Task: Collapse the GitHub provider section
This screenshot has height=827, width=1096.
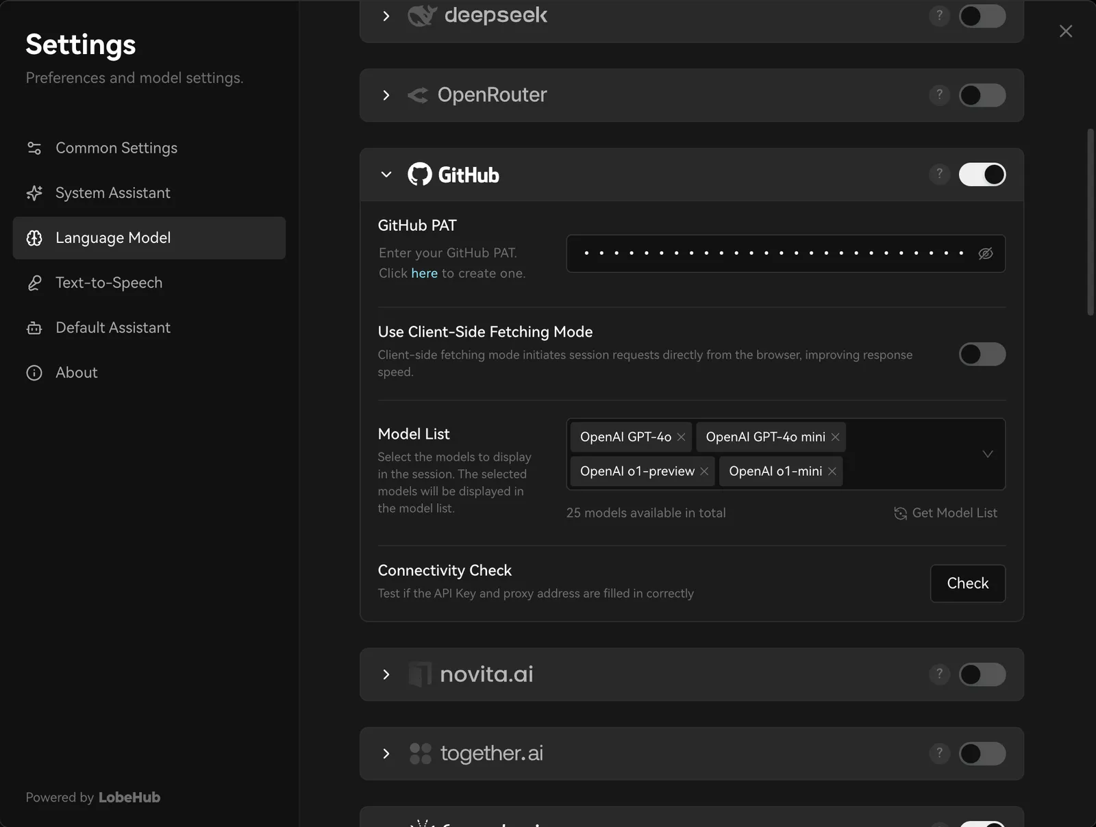Action: [x=386, y=175]
